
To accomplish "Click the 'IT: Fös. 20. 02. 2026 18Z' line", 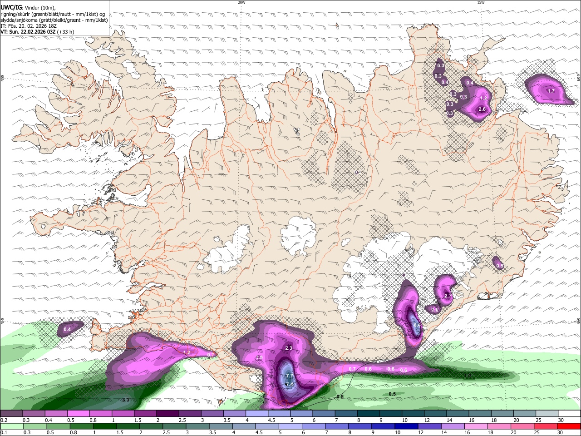I will [x=29, y=26].
